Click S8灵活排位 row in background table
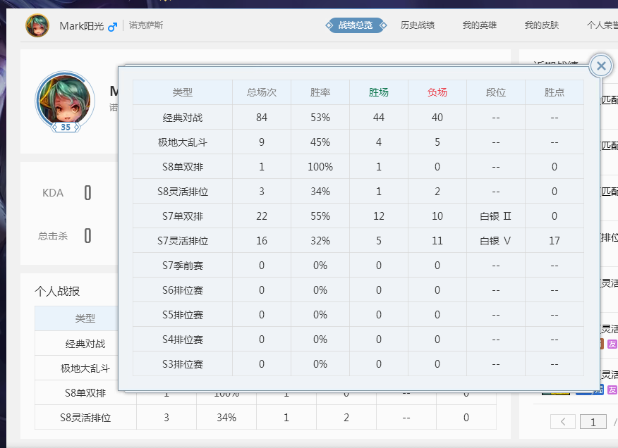Viewport: 618px width, 448px height. tap(85, 417)
